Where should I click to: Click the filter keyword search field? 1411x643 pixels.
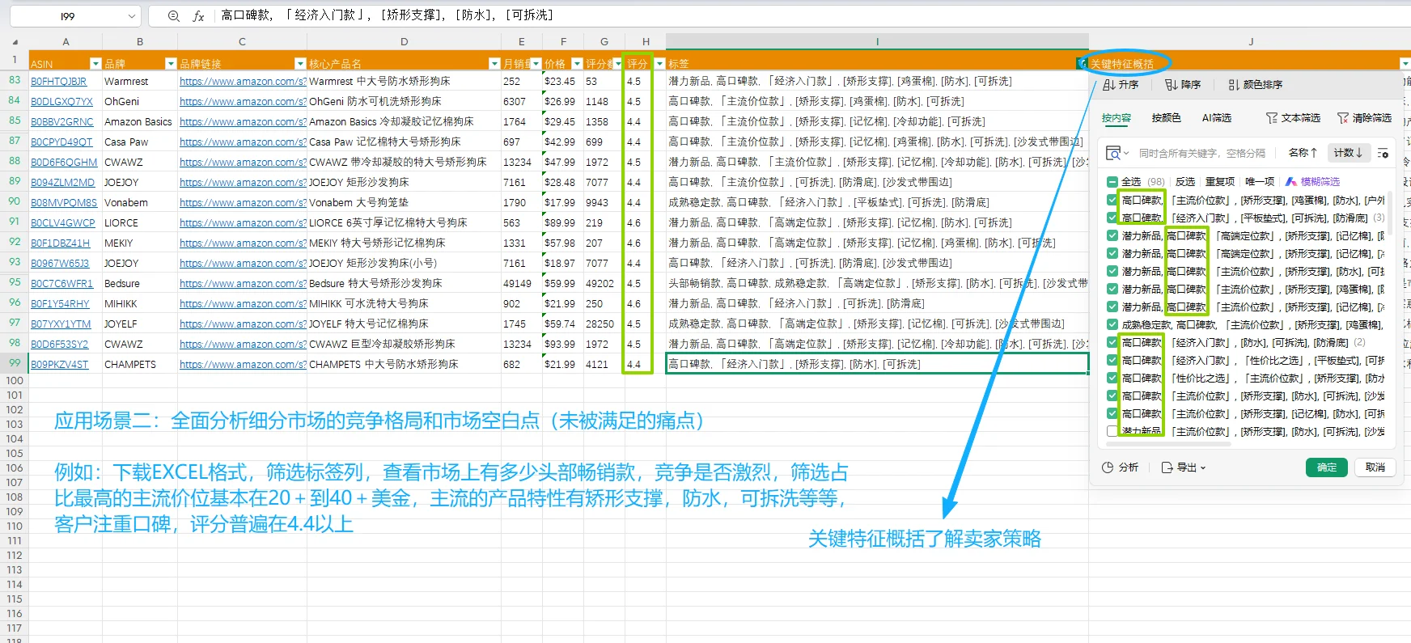[x=1201, y=153]
